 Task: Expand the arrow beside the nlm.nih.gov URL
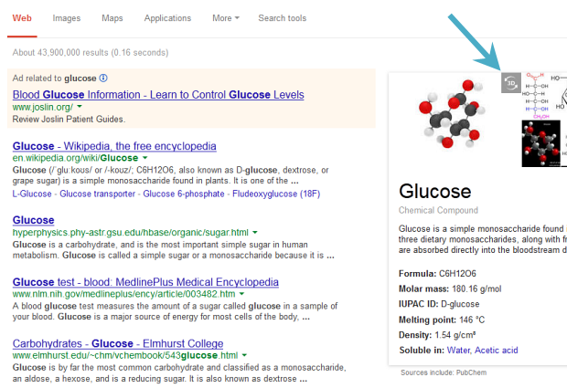coord(241,294)
